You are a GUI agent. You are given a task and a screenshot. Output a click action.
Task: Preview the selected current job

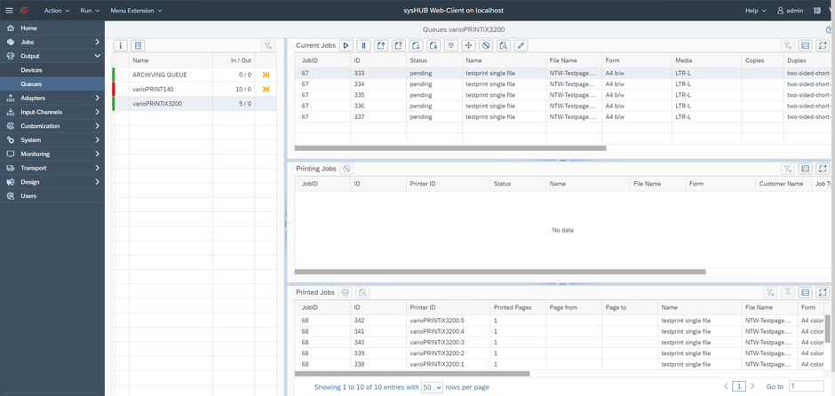504,46
